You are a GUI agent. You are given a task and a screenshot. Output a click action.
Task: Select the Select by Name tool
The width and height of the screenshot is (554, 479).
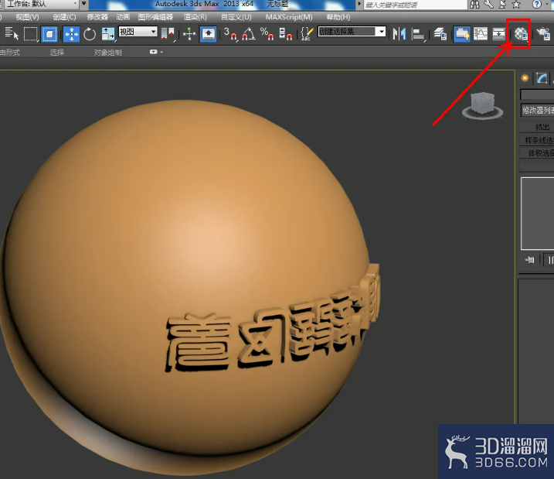tap(12, 34)
